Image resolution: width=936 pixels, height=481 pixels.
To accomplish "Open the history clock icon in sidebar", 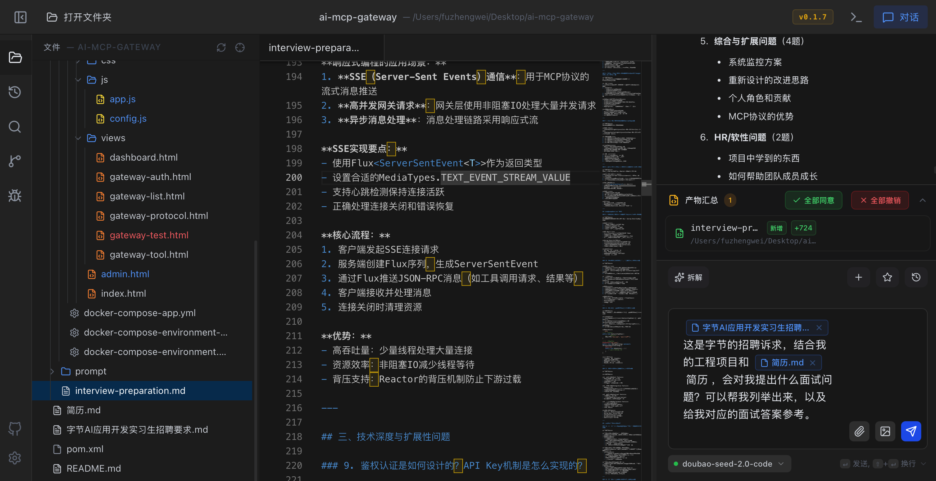I will (x=15, y=92).
